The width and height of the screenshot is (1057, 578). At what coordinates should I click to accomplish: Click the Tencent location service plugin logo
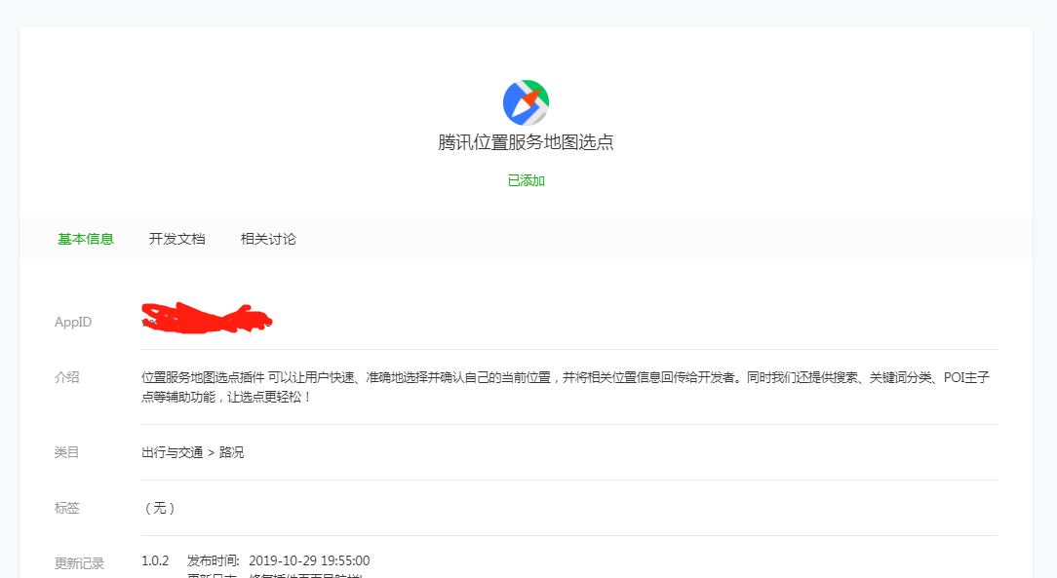(x=526, y=102)
